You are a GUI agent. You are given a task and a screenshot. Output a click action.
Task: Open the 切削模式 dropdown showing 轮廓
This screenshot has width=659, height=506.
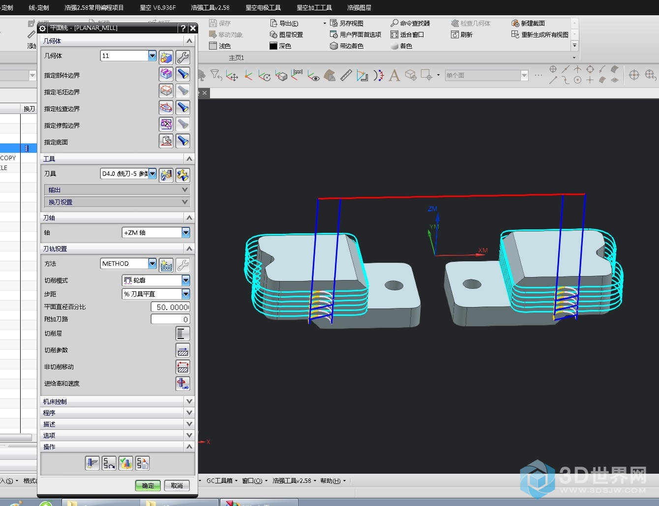185,280
